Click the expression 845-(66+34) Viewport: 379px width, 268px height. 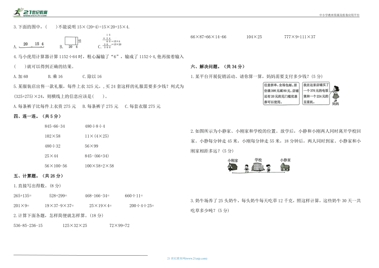[x=97, y=156]
